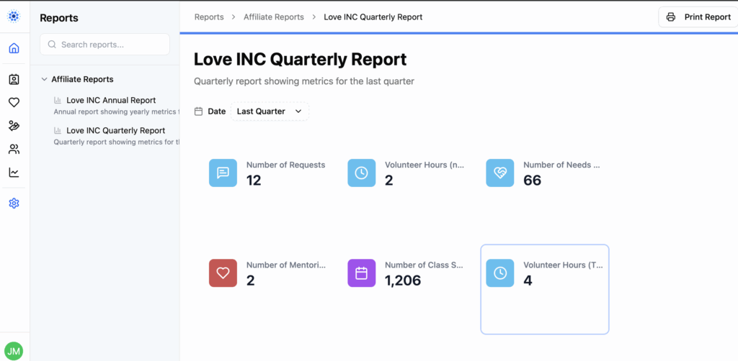738x361 pixels.
Task: Click the Number of Needs handshake-heart icon
Action: click(x=500, y=173)
